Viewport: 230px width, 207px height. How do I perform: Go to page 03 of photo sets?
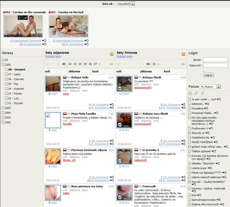(75, 64)
